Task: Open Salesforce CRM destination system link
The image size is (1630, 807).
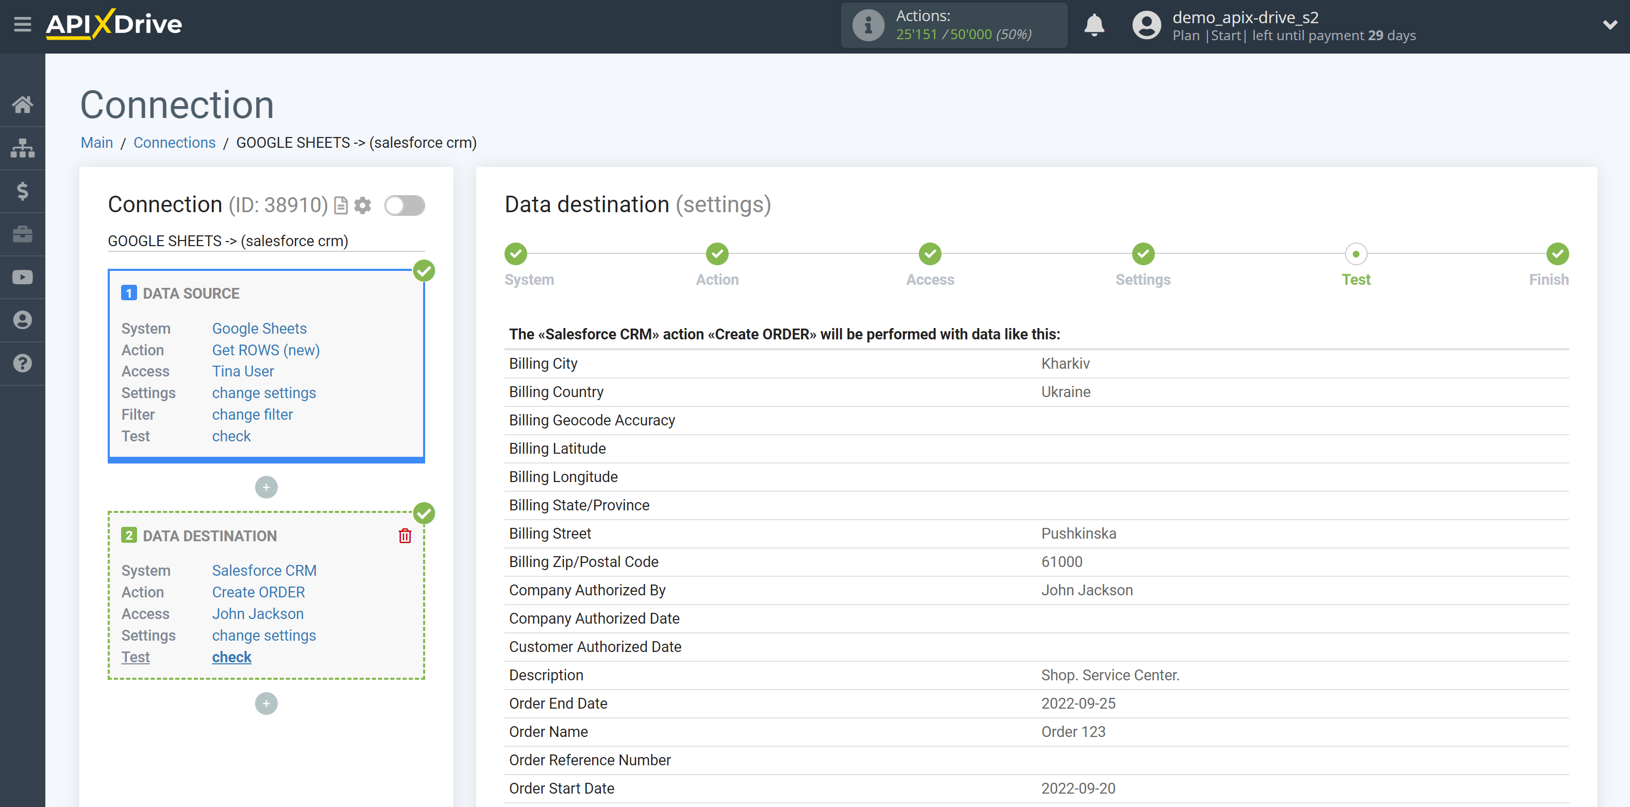Action: pos(264,571)
